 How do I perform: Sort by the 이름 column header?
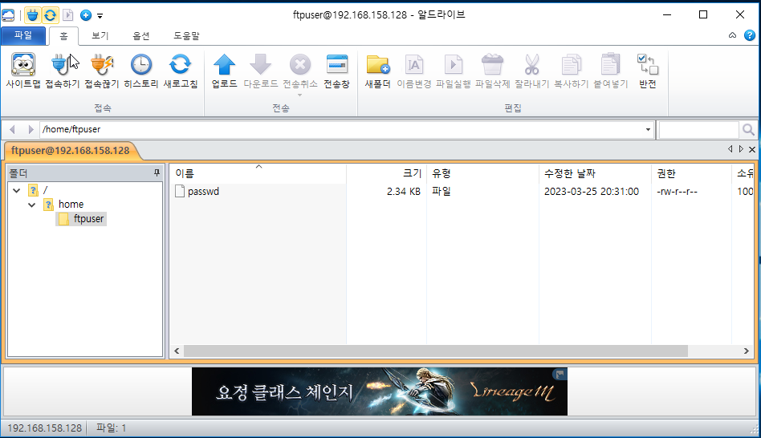(258, 173)
